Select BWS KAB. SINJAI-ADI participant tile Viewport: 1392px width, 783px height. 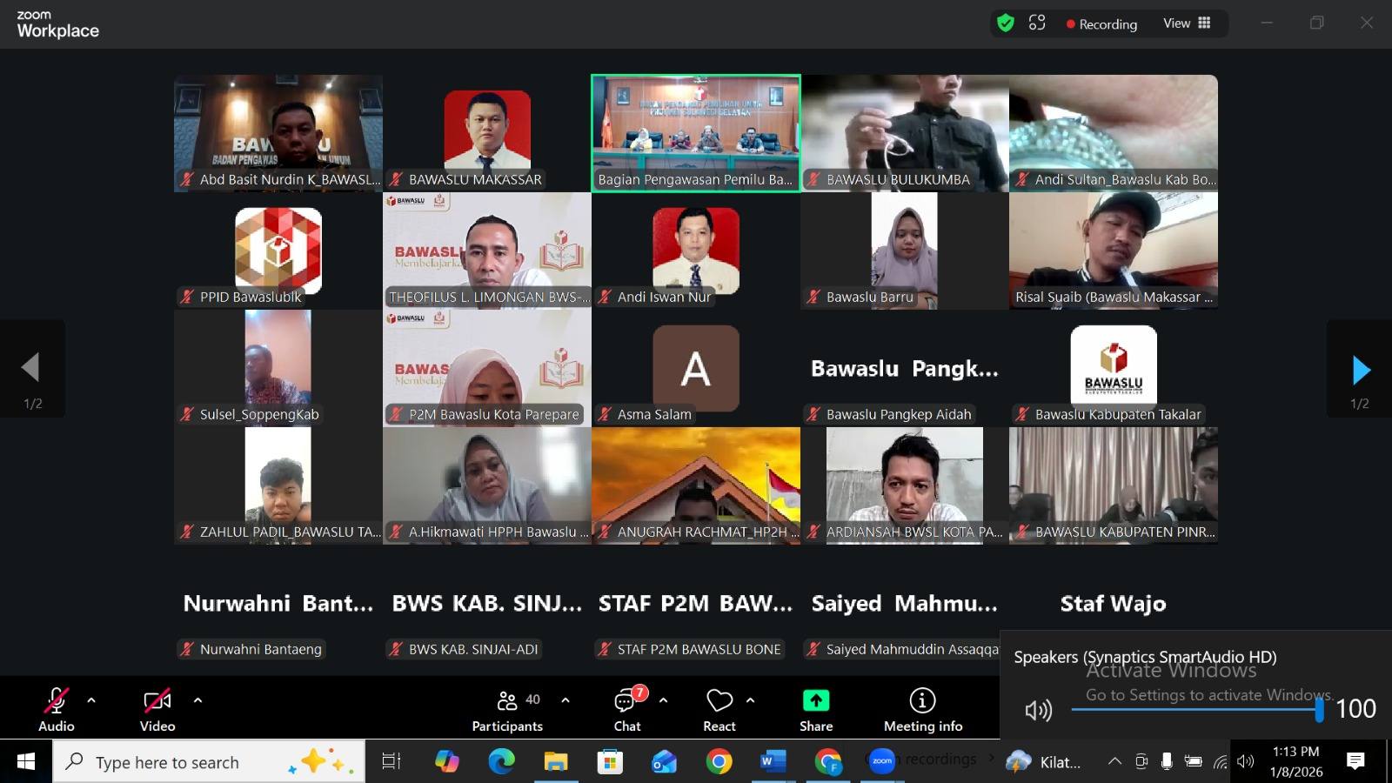pos(487,603)
